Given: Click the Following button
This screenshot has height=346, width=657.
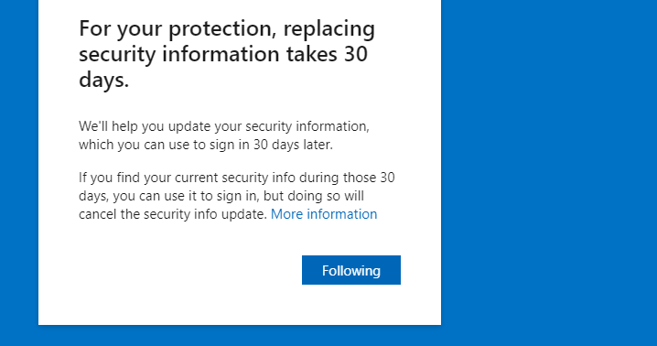Looking at the screenshot, I should (351, 270).
